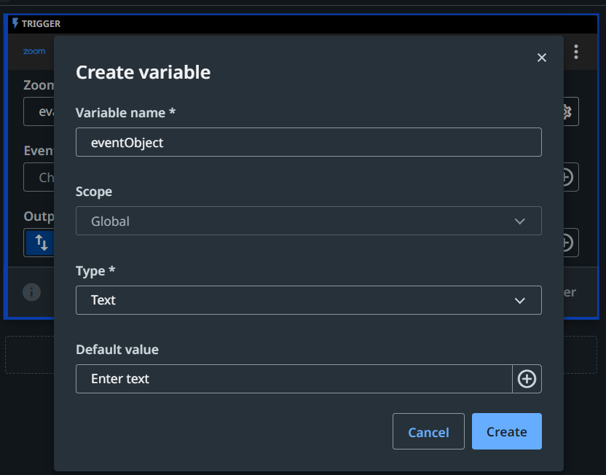This screenshot has width=606, height=475.
Task: Click the plus icon beside the Output field
Action: pyautogui.click(x=567, y=242)
